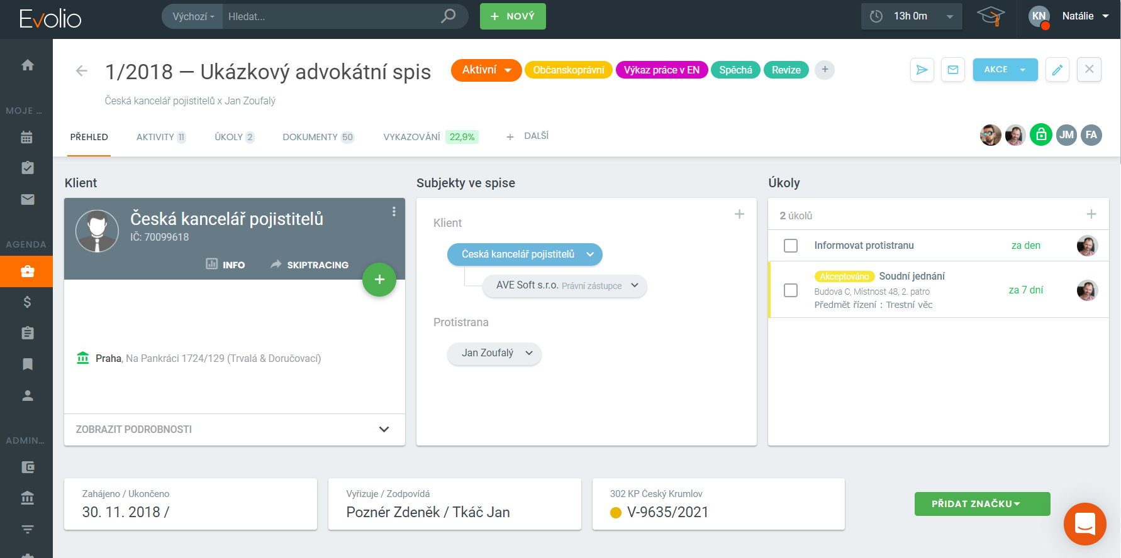
Task: Open the orange chat widget
Action: pos(1085,523)
